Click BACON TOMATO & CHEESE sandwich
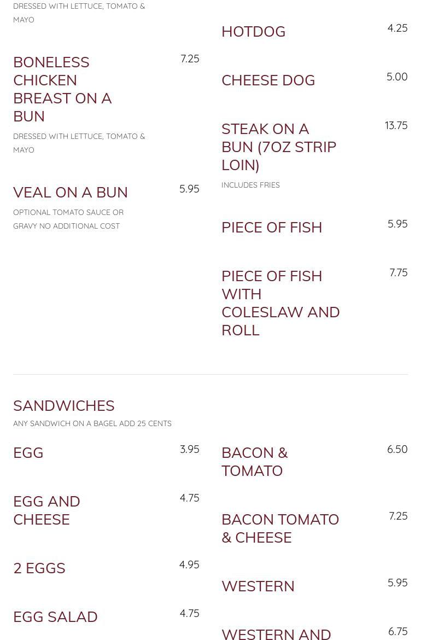 click(x=280, y=528)
